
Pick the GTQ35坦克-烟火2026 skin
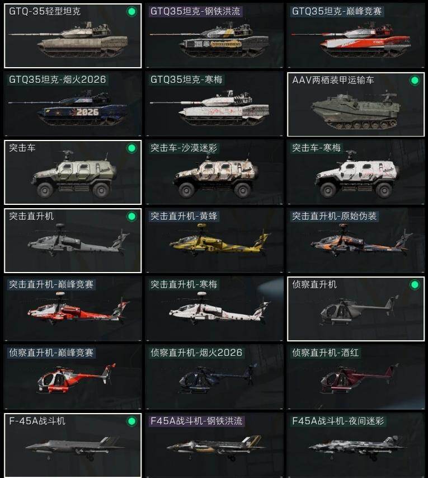[73, 104]
